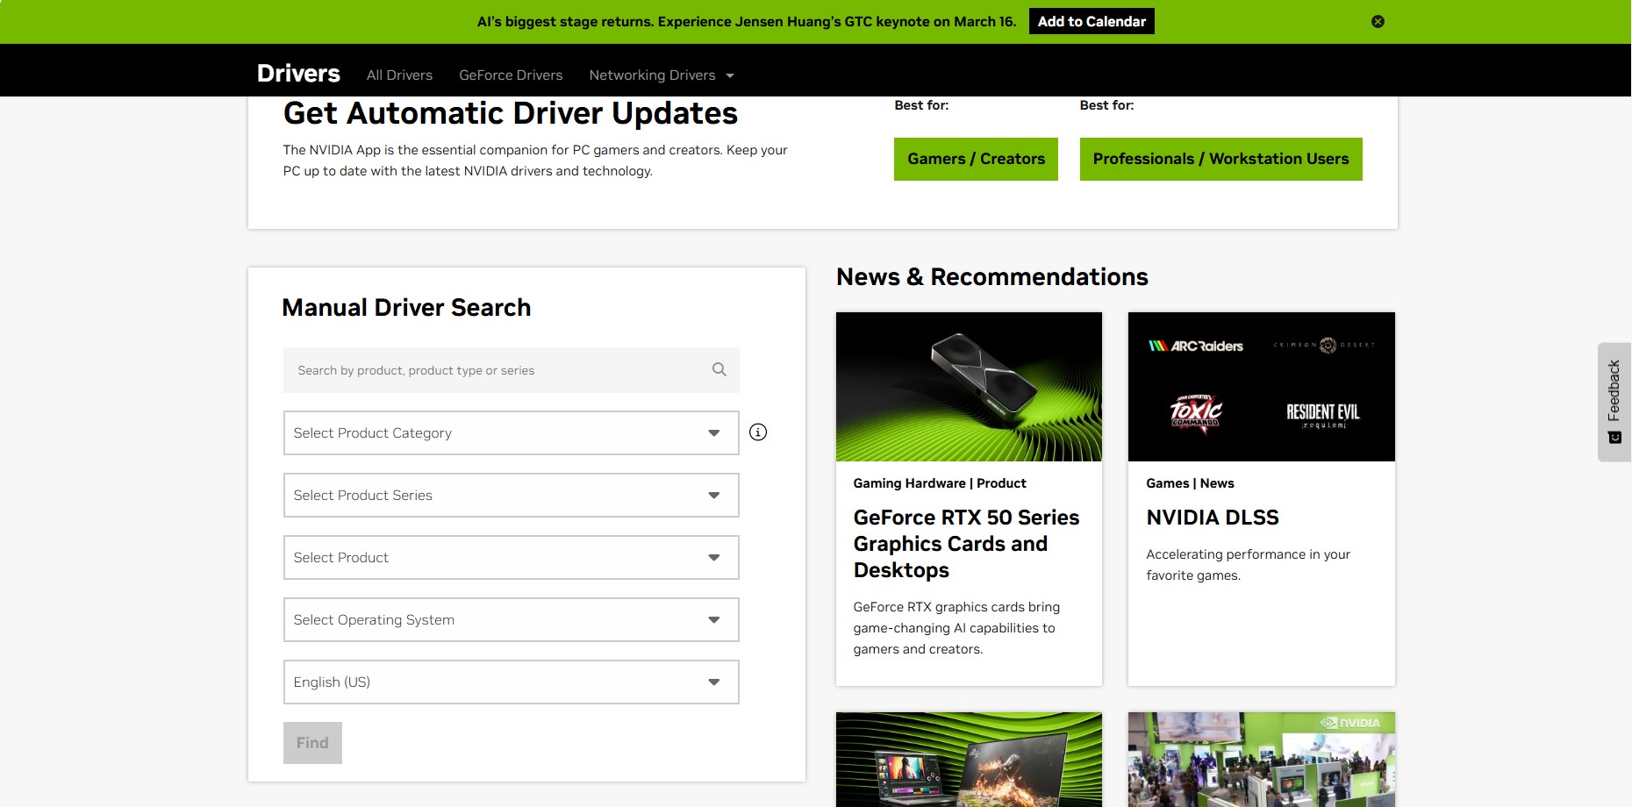Dismiss the GTC keynote banner

pos(1378,21)
